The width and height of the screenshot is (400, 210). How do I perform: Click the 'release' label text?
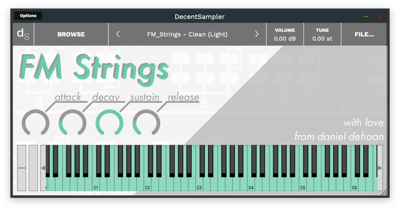coord(183,97)
